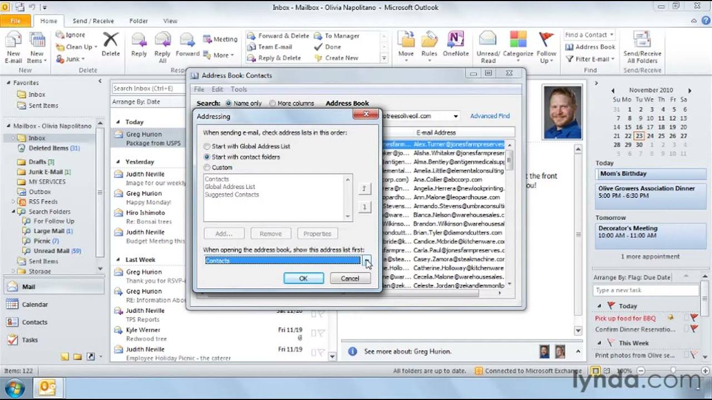
Task: Click Ignore conversation button
Action: 70,34
